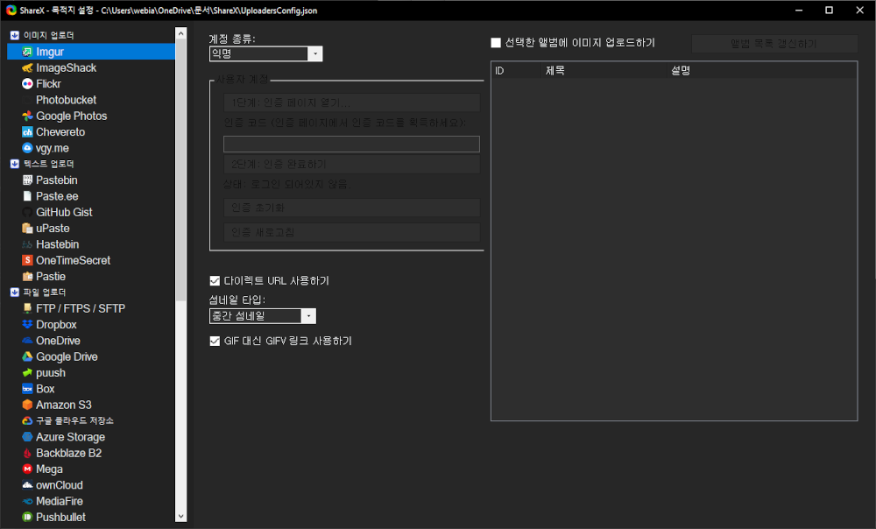
Task: Open Google Photos pinwheel icon
Action: pyautogui.click(x=27, y=116)
